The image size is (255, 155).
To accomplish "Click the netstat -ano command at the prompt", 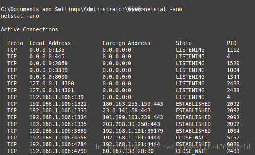I will 163,9.
